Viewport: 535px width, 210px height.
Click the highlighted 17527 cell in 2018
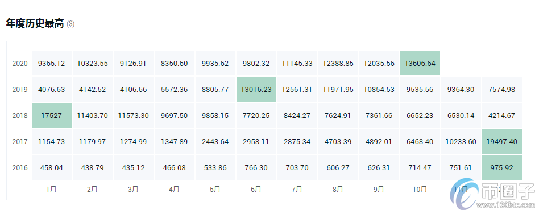52,115
